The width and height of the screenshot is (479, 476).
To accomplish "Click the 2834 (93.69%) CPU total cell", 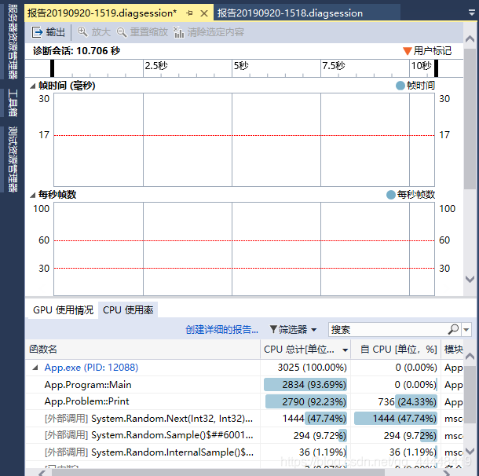I will tap(305, 384).
